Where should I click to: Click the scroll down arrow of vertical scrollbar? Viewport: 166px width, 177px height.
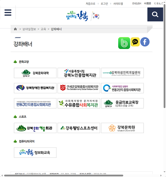(165, 172)
